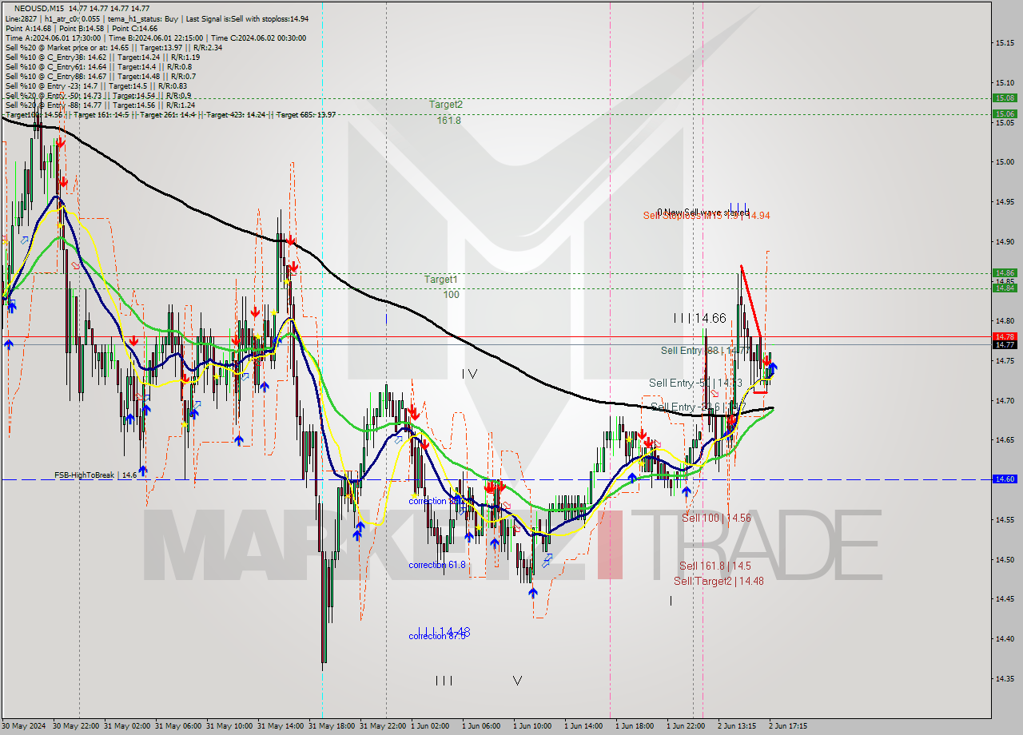The image size is (1023, 735).
Task: Click the 'Target100: 14.56' targets line
Action: (x=170, y=114)
